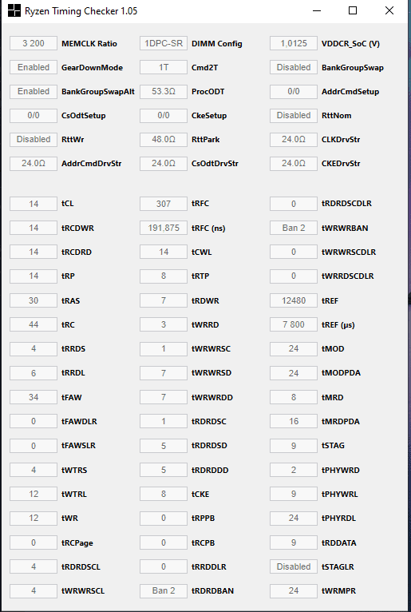411x612 pixels.
Task: Click the Cmd2T value 1T
Action: click(x=164, y=67)
